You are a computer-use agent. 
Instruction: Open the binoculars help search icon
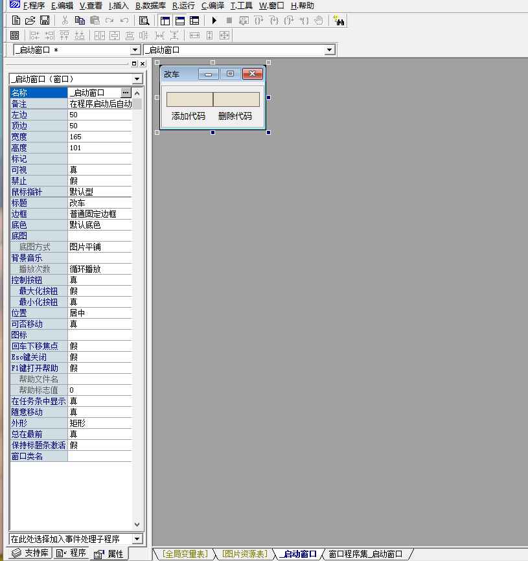point(338,20)
